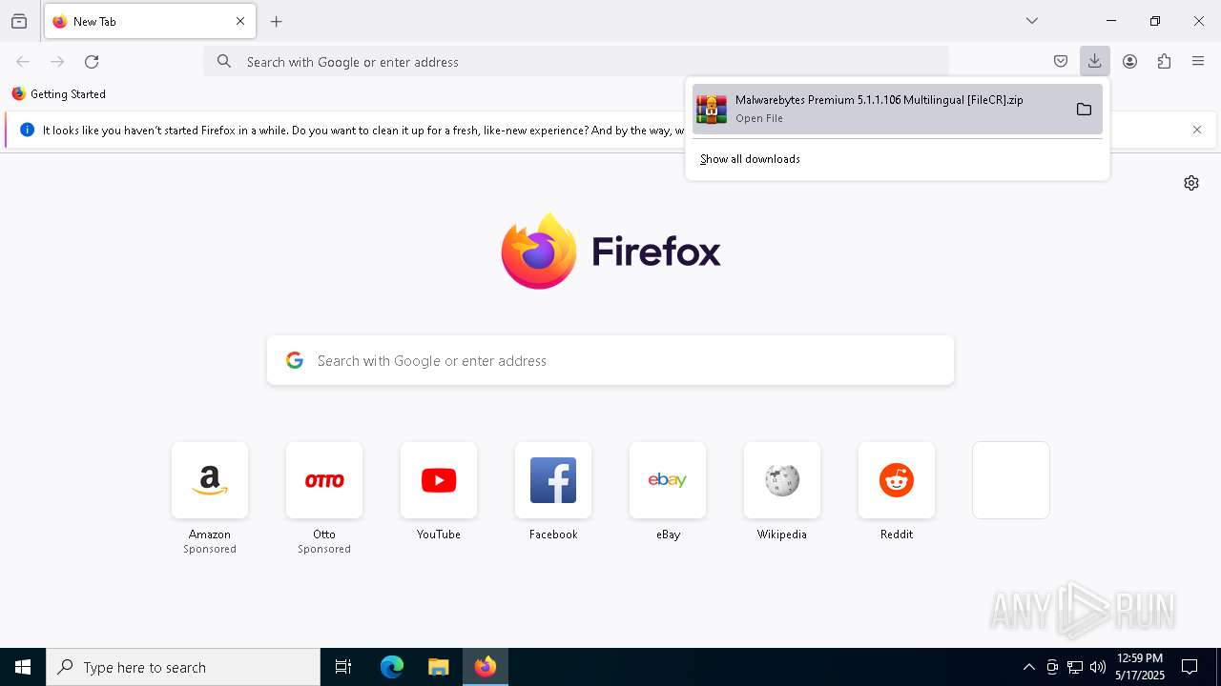The image size is (1221, 686).
Task: Open the clock showing 12:59 PM
Action: pyautogui.click(x=1140, y=667)
